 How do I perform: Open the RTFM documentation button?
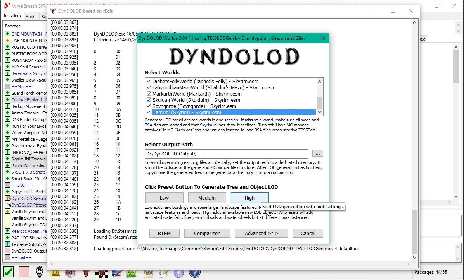pyautogui.click(x=164, y=233)
